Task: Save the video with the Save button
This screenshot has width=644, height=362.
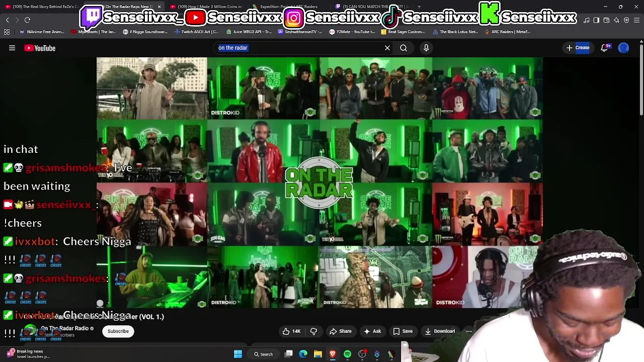Action: (x=403, y=331)
